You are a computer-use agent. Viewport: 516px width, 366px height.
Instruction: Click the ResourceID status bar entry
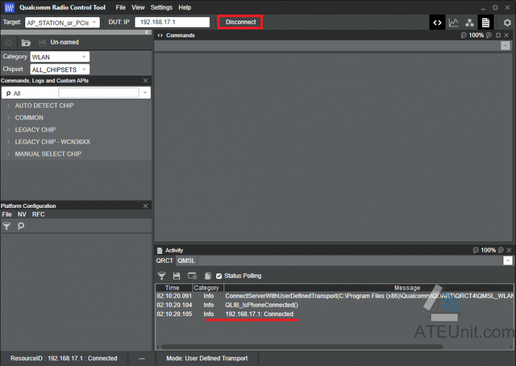(64, 359)
